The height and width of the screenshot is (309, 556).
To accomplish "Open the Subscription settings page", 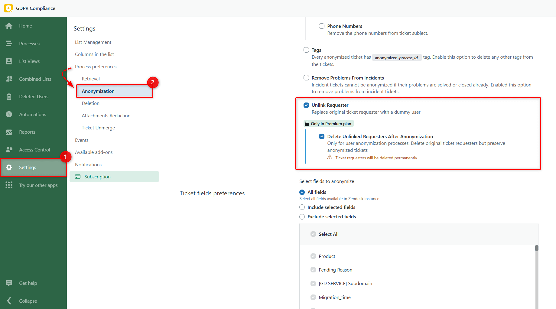I will (97, 177).
